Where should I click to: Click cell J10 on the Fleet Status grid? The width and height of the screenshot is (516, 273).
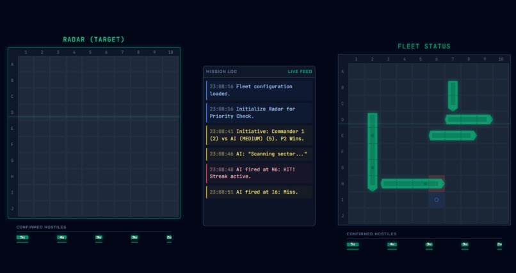(x=501, y=216)
